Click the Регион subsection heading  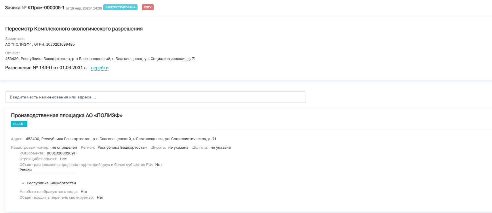(x=26, y=170)
